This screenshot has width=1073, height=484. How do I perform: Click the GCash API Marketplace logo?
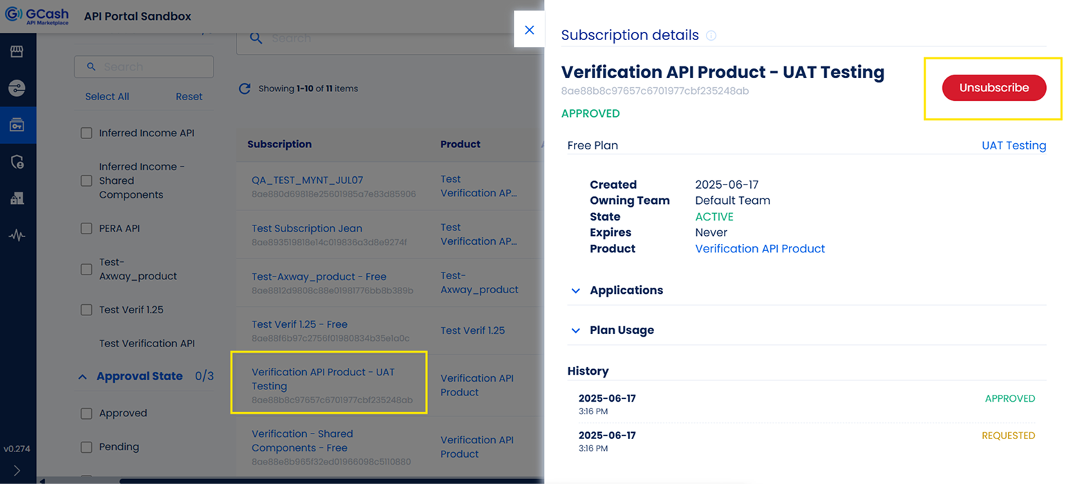(37, 16)
